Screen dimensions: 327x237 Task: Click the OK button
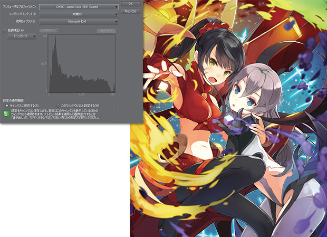pos(131,4)
